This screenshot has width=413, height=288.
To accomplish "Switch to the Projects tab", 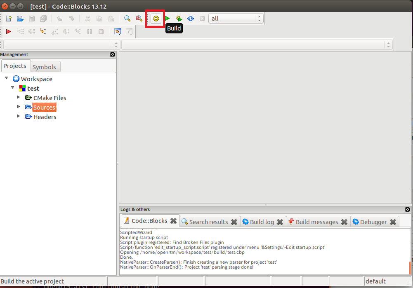I will pos(15,66).
